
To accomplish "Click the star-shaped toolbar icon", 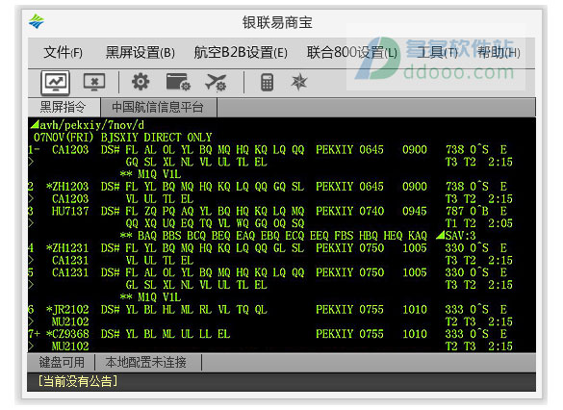I will [x=298, y=82].
